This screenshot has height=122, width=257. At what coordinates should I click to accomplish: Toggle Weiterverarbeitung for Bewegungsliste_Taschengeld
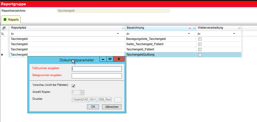(200, 39)
